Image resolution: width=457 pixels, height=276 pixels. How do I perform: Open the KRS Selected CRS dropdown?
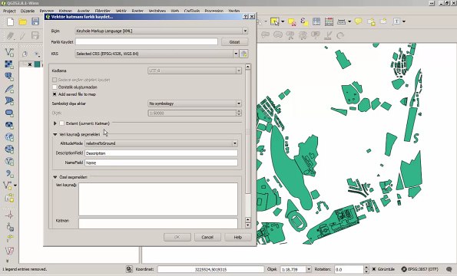tap(157, 54)
